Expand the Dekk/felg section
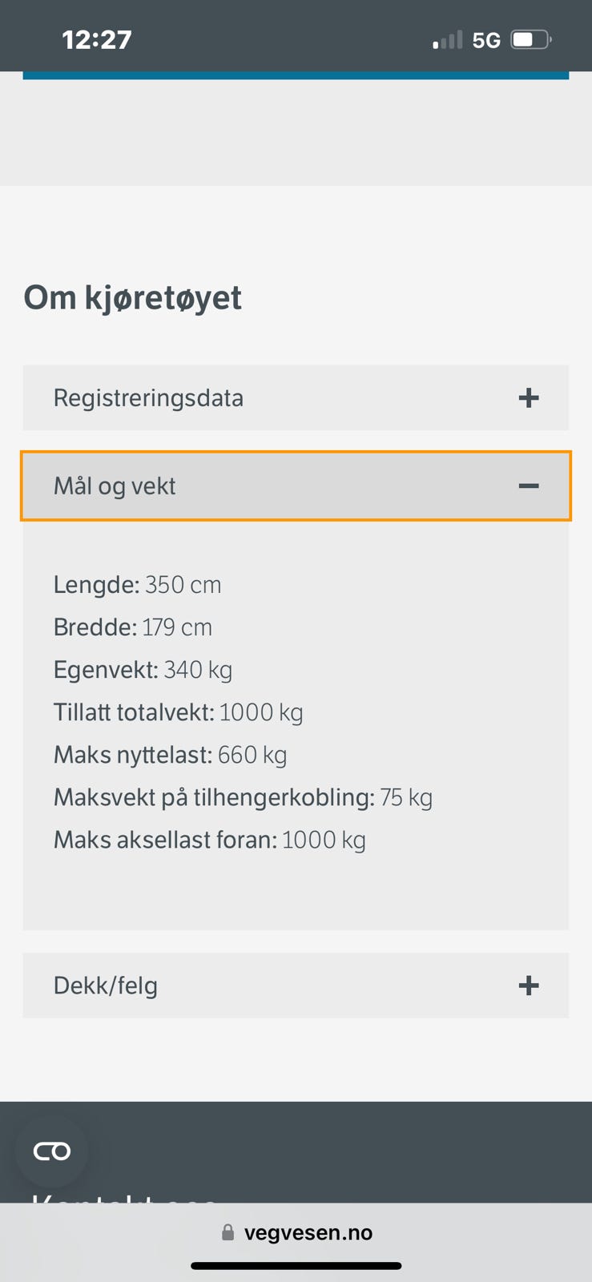592x1282 pixels. pyautogui.click(x=106, y=986)
